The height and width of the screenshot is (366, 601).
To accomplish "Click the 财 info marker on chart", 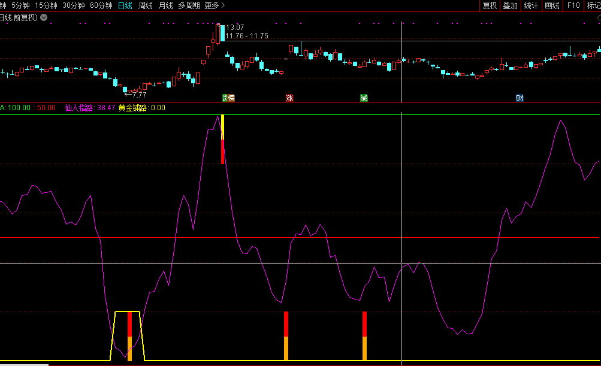I will point(520,98).
